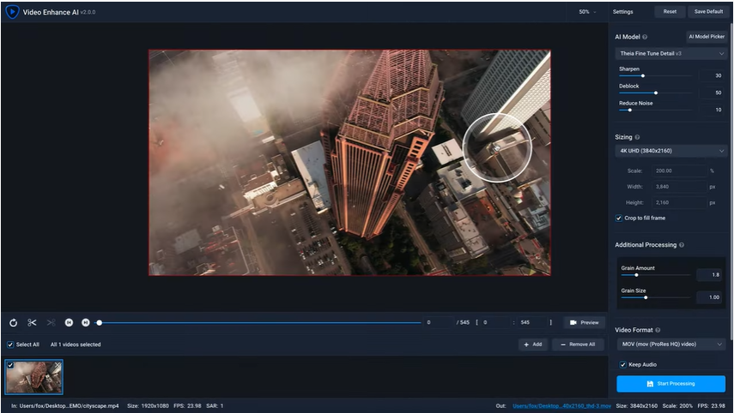The image size is (734, 413).
Task: Click 'All 1 videos selected' text
Action: click(x=76, y=344)
